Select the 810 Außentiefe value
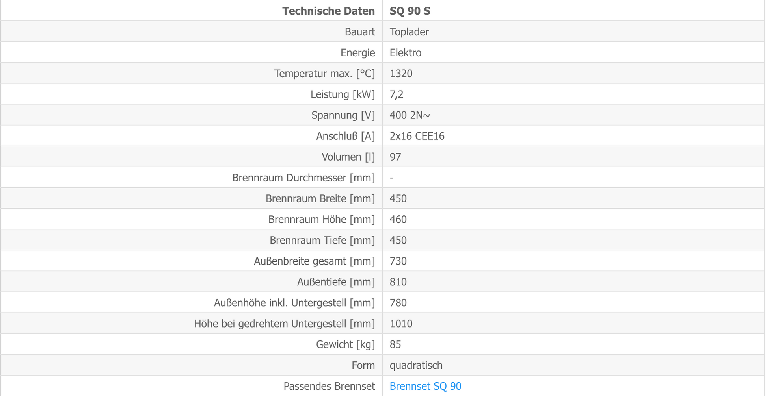Screen dimensions: 767x396 [x=398, y=282]
